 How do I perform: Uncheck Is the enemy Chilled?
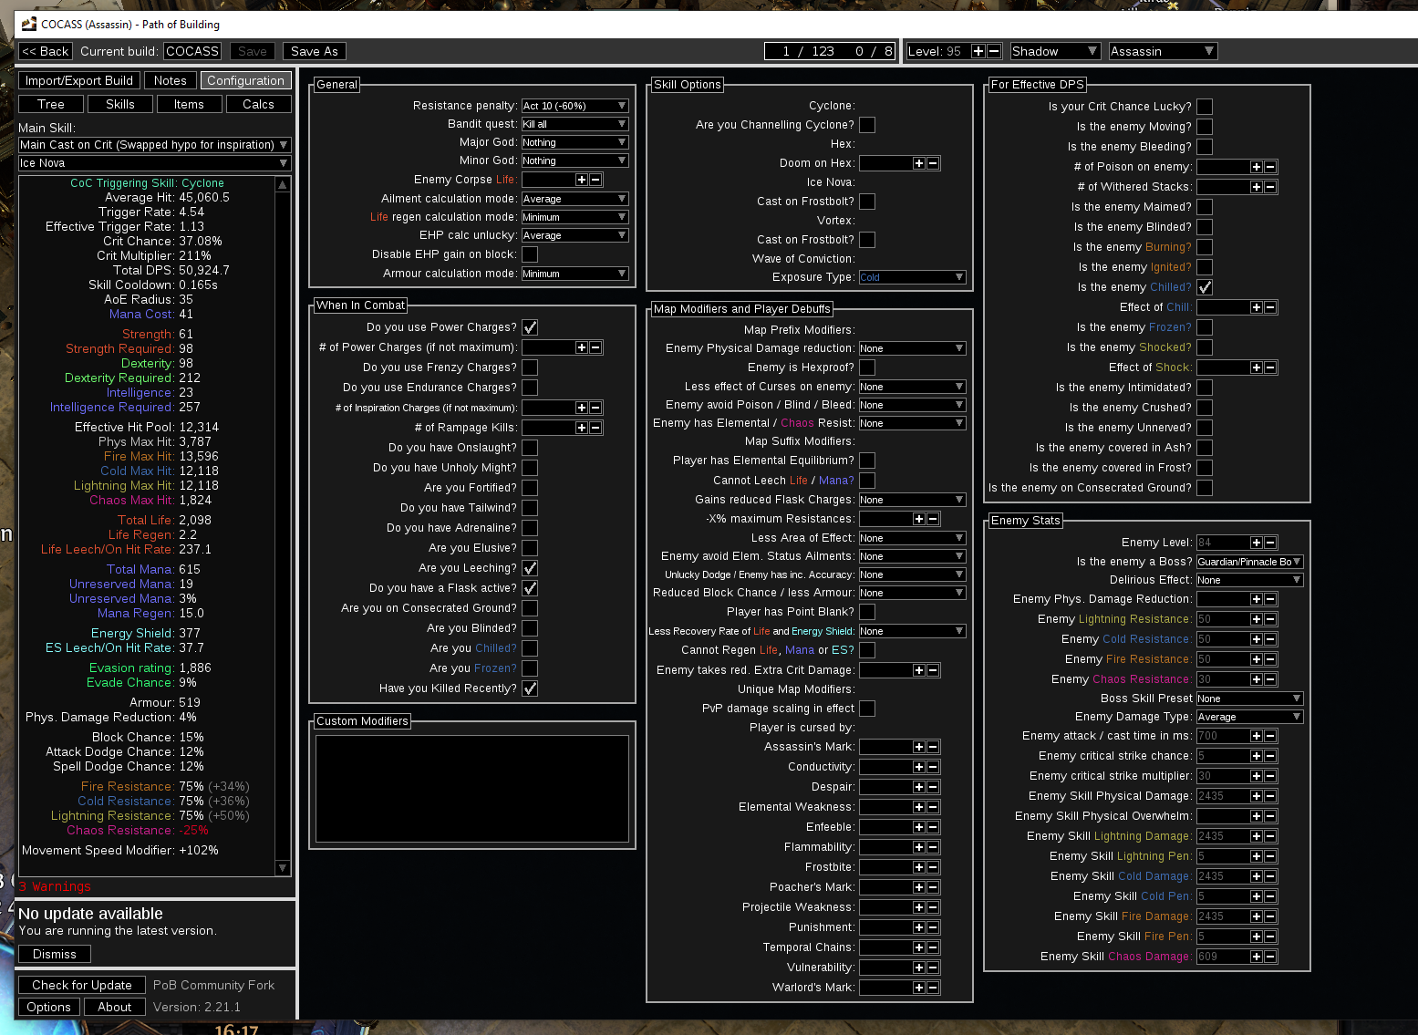(x=1205, y=287)
